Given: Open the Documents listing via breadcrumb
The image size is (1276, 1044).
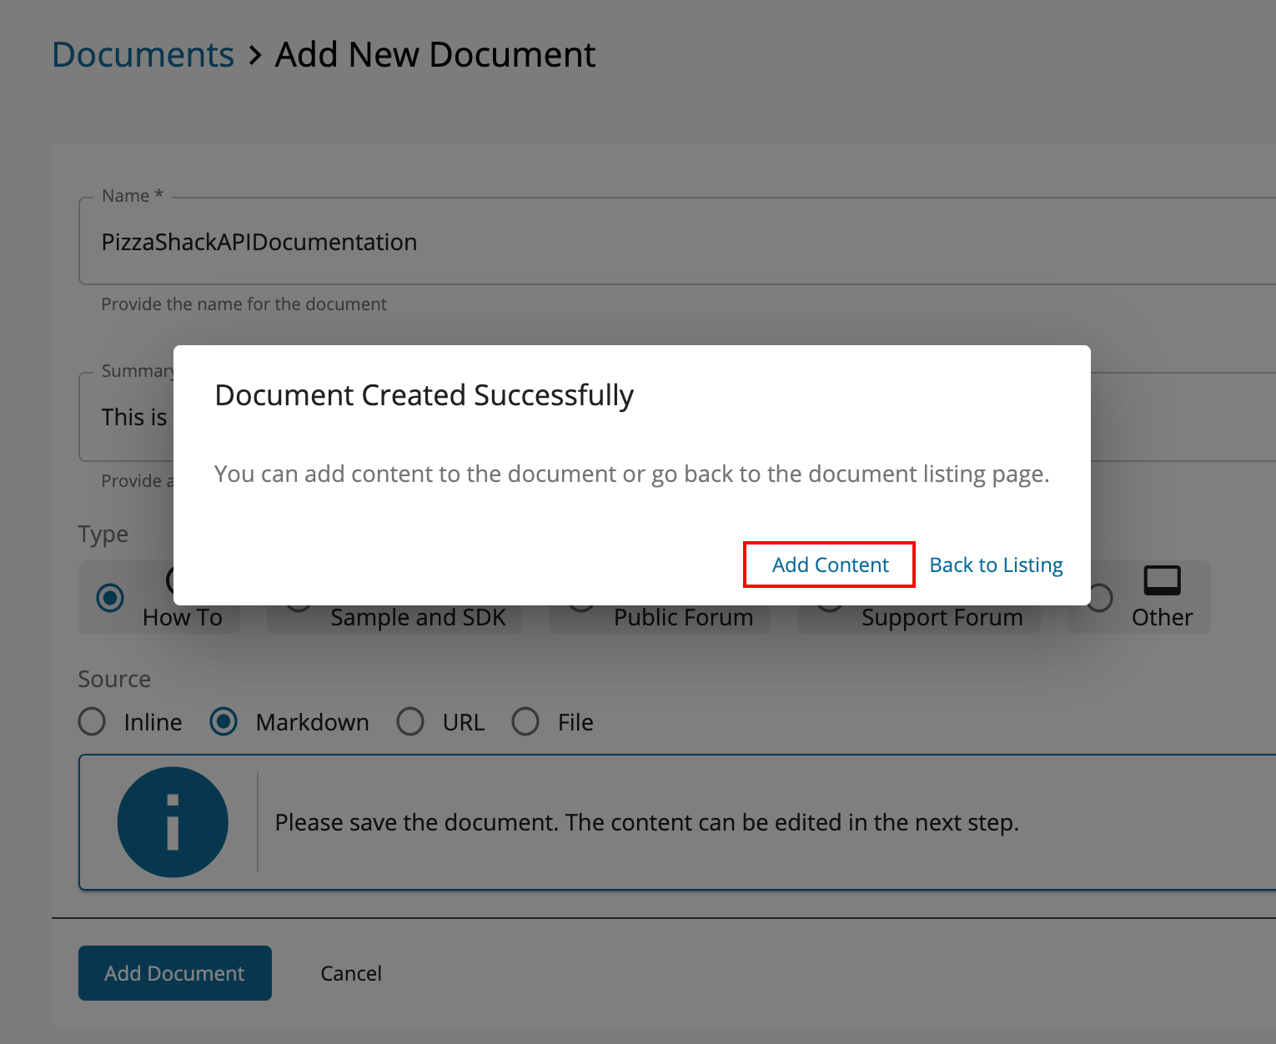Looking at the screenshot, I should point(143,55).
